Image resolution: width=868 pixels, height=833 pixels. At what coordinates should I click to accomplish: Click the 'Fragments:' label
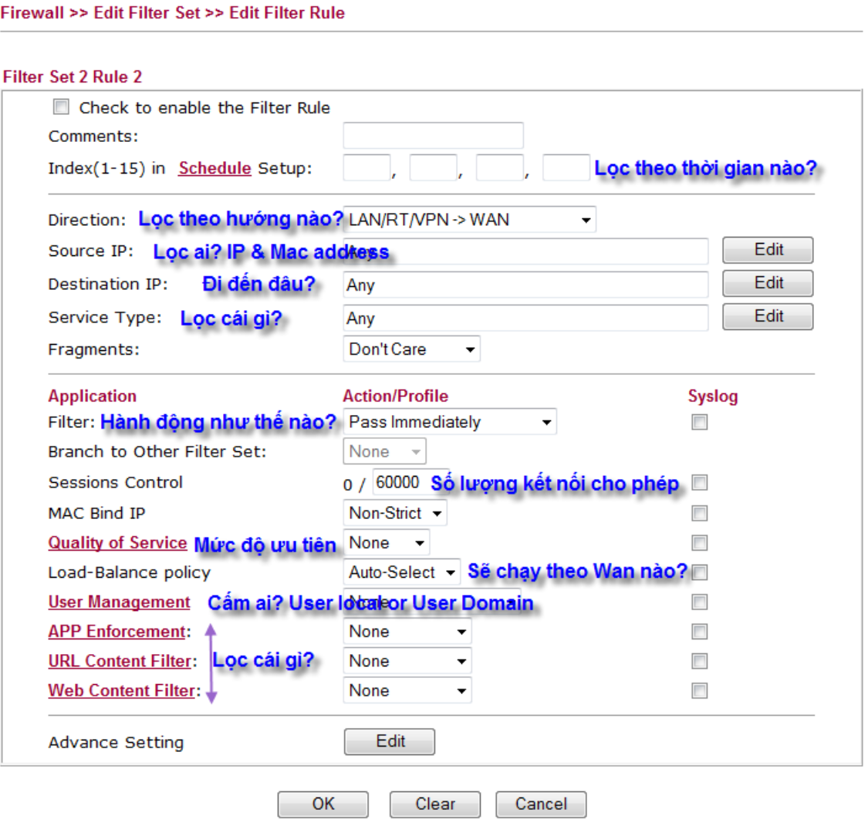[x=93, y=349]
